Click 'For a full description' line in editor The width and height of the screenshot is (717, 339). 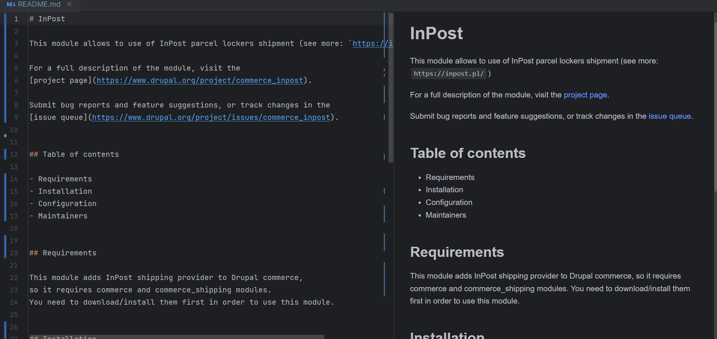(x=135, y=68)
